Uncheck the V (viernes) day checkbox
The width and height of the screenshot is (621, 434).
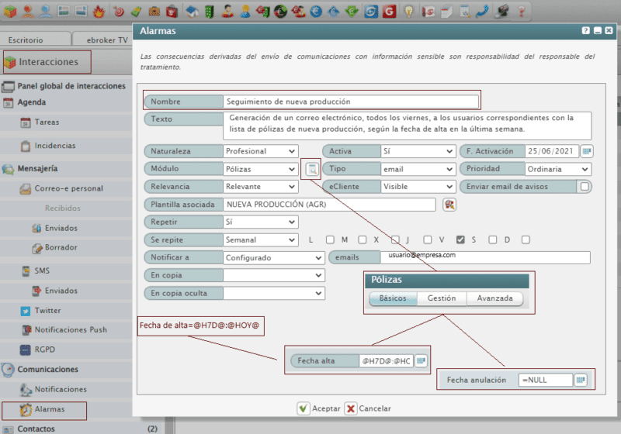460,239
